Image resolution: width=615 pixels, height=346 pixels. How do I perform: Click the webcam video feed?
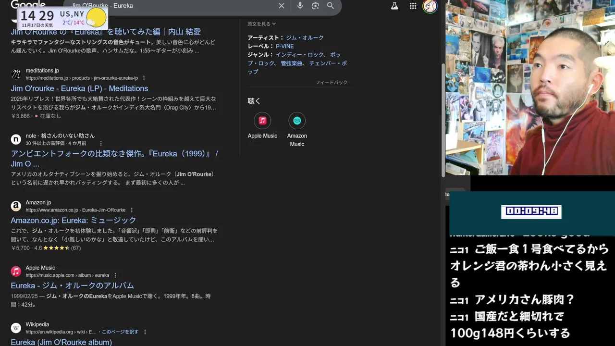tap(530, 87)
